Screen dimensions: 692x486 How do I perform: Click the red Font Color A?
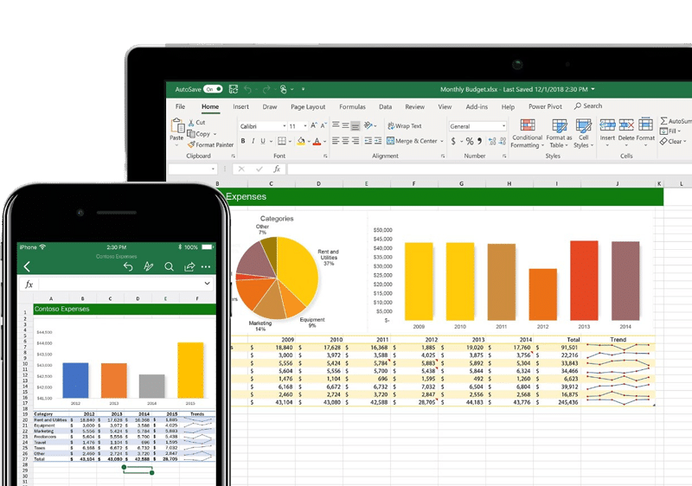317,141
